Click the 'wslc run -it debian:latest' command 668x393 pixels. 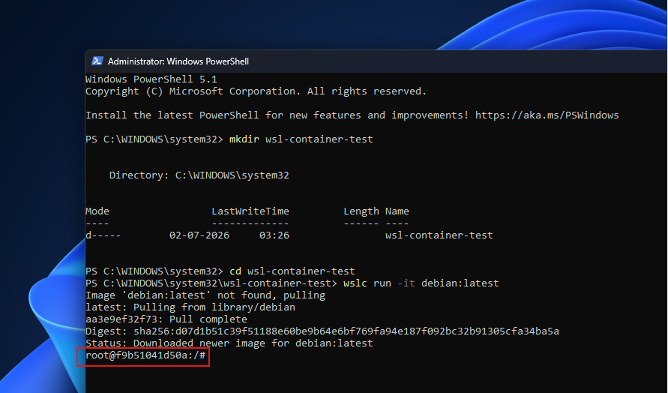click(x=421, y=283)
